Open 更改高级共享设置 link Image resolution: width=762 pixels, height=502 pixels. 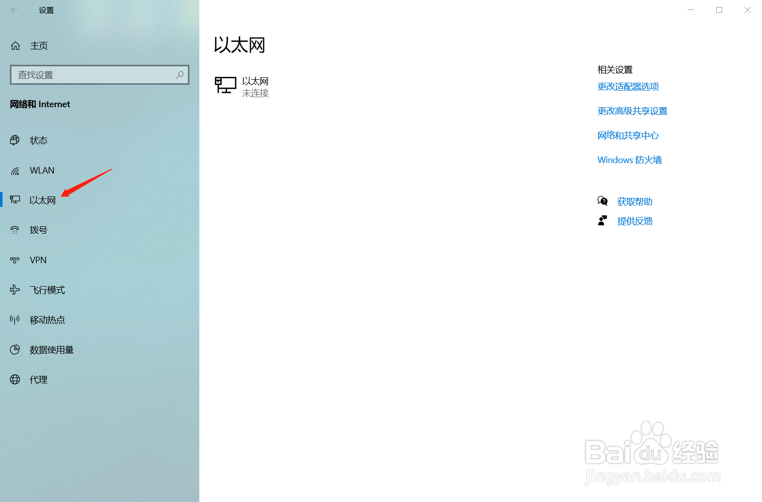point(632,111)
